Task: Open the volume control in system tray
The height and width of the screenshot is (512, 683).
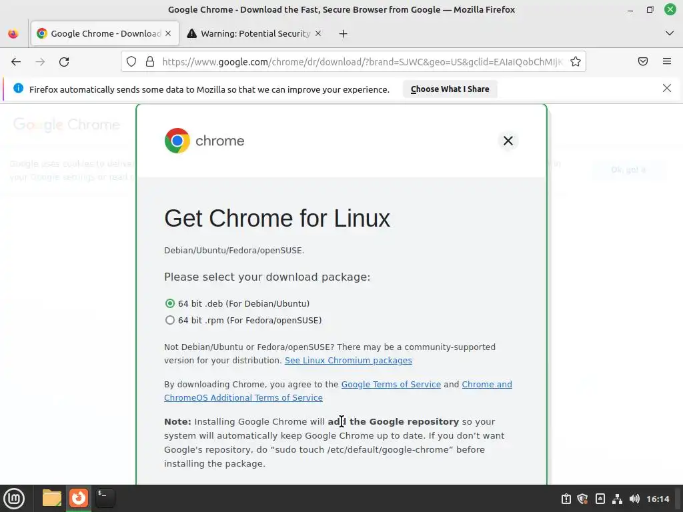Action: (x=634, y=499)
